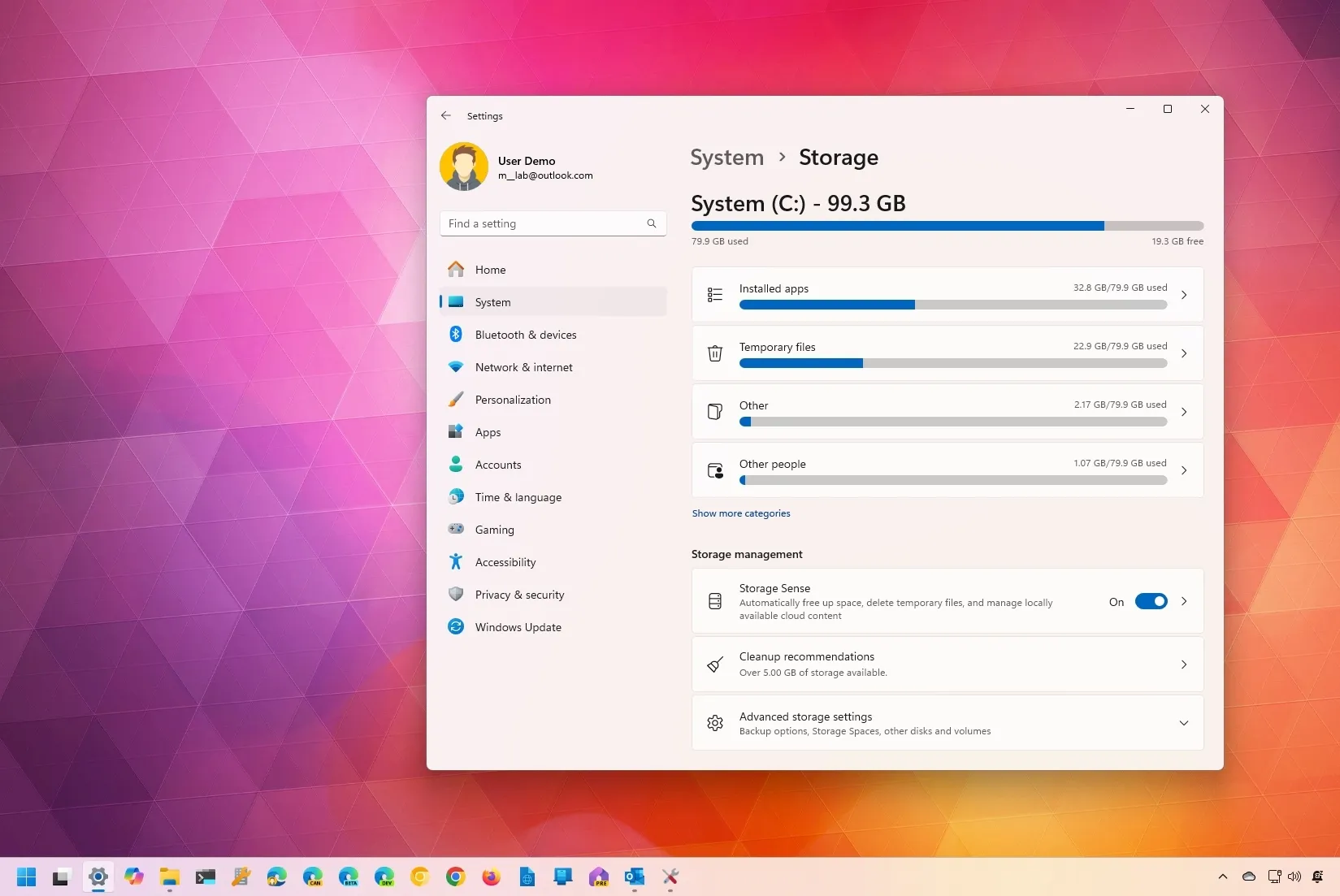Open Temporary files details via its chevron
The image size is (1340, 896).
(1184, 353)
